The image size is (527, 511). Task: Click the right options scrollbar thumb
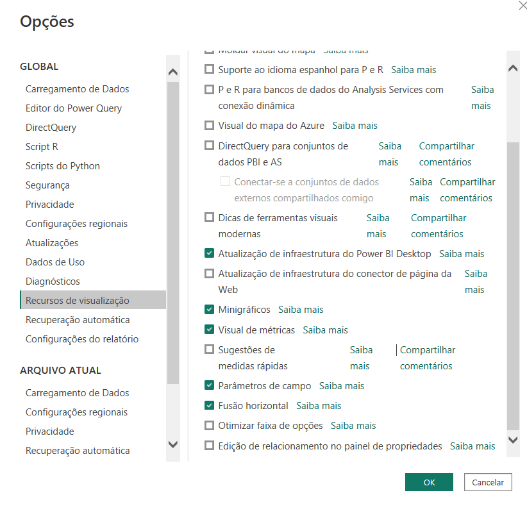513,286
